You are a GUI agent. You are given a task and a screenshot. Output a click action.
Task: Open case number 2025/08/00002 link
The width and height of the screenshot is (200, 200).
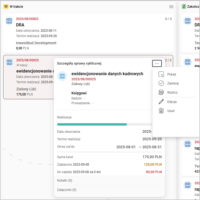[27, 19]
